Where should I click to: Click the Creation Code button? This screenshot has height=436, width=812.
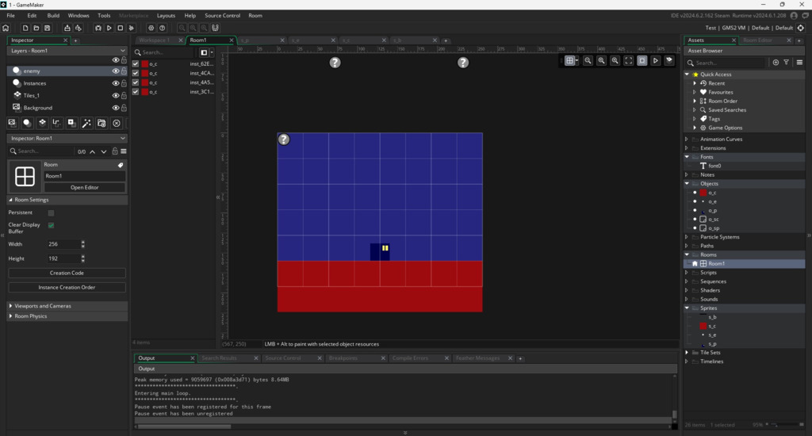pos(67,273)
